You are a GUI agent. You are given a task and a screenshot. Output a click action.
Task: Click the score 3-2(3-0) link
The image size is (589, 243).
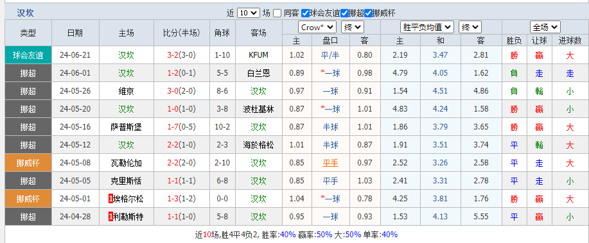pos(181,55)
